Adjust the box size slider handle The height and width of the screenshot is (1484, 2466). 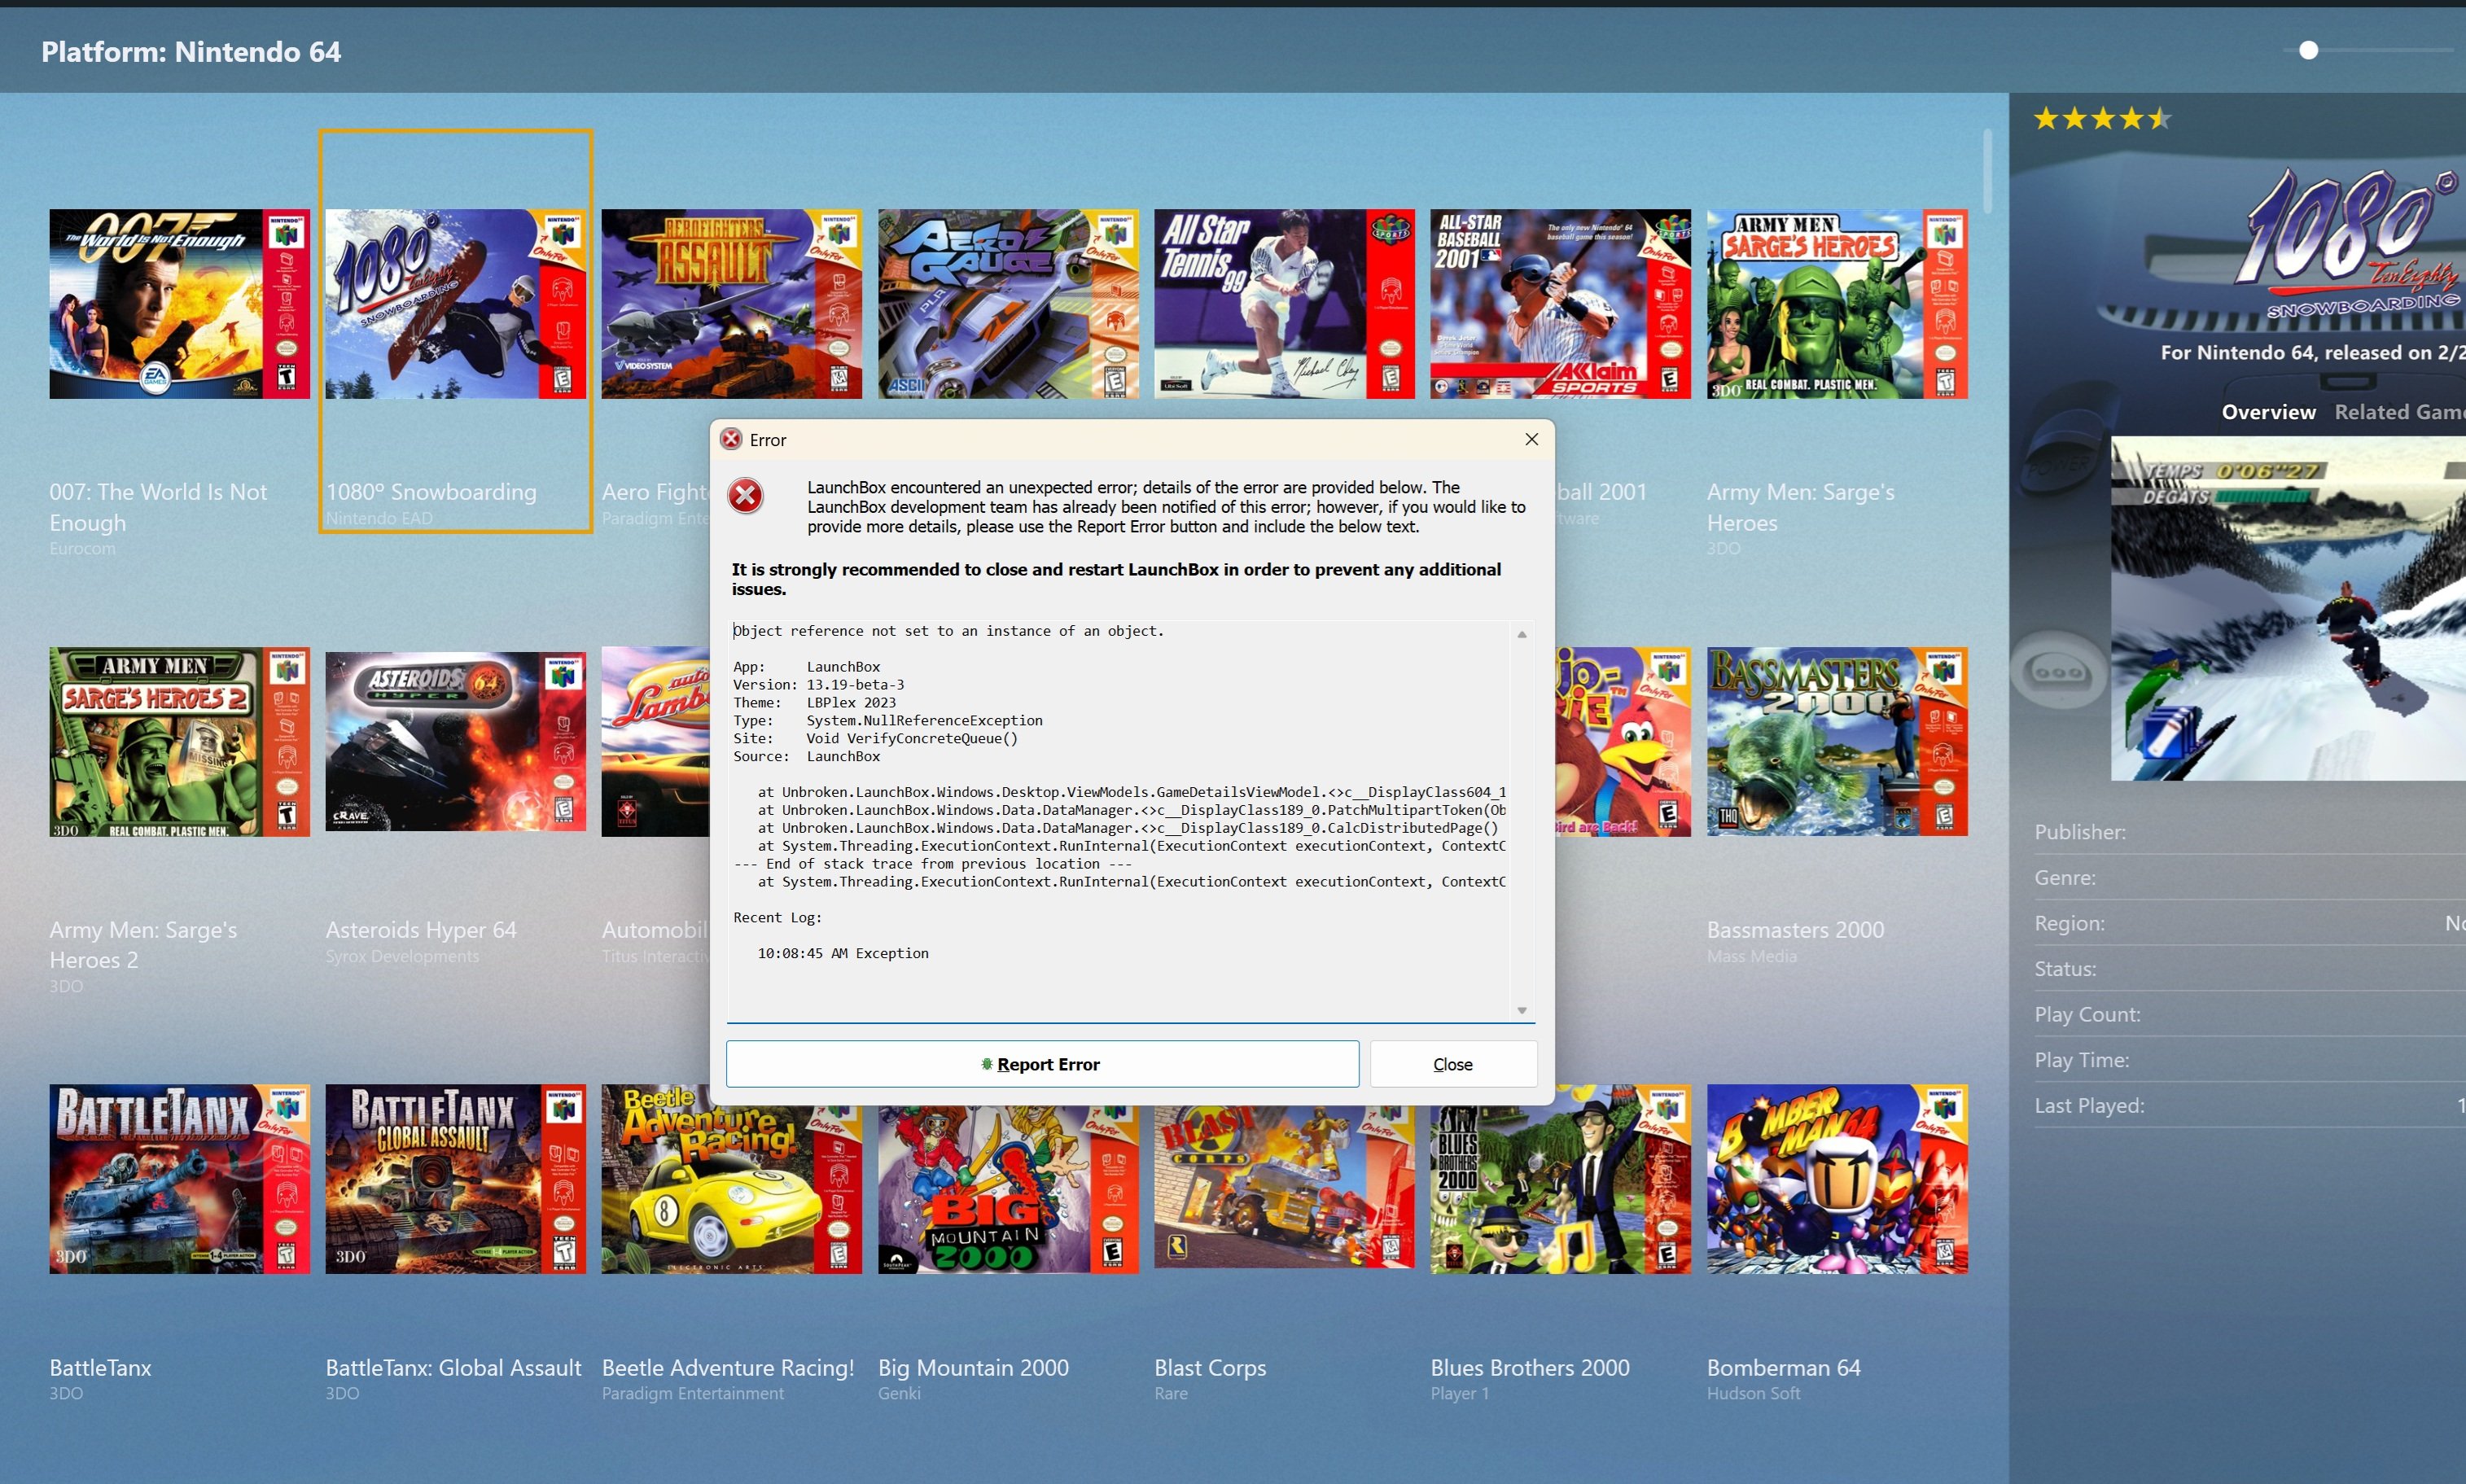pos(2308,50)
